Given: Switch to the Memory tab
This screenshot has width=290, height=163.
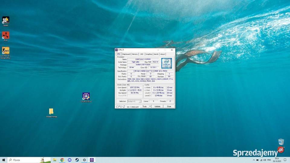Looking at the screenshot, I should pos(135,54).
